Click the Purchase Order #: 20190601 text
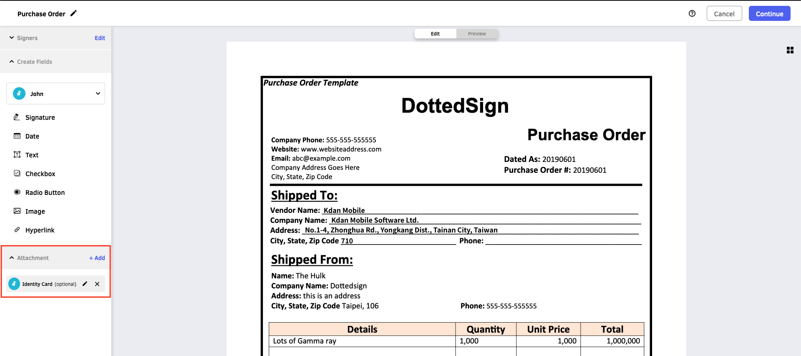801x356 pixels. coord(555,170)
